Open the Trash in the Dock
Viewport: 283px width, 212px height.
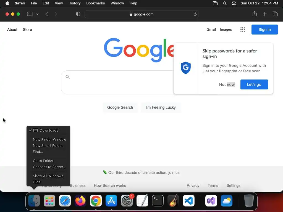click(x=249, y=201)
